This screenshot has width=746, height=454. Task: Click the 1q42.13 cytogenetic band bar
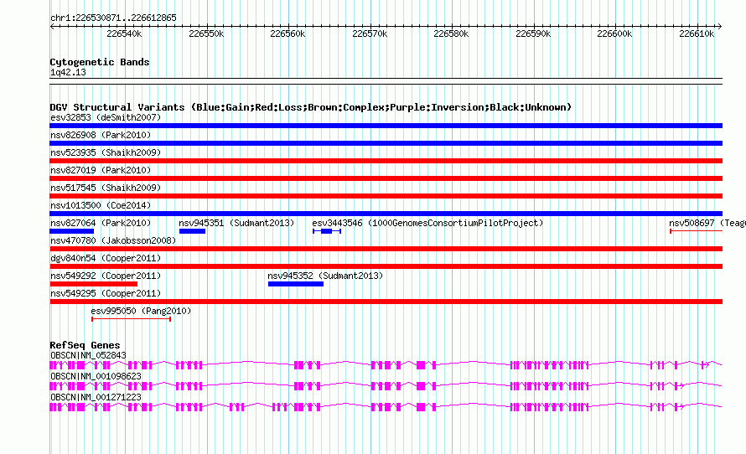tap(386, 81)
